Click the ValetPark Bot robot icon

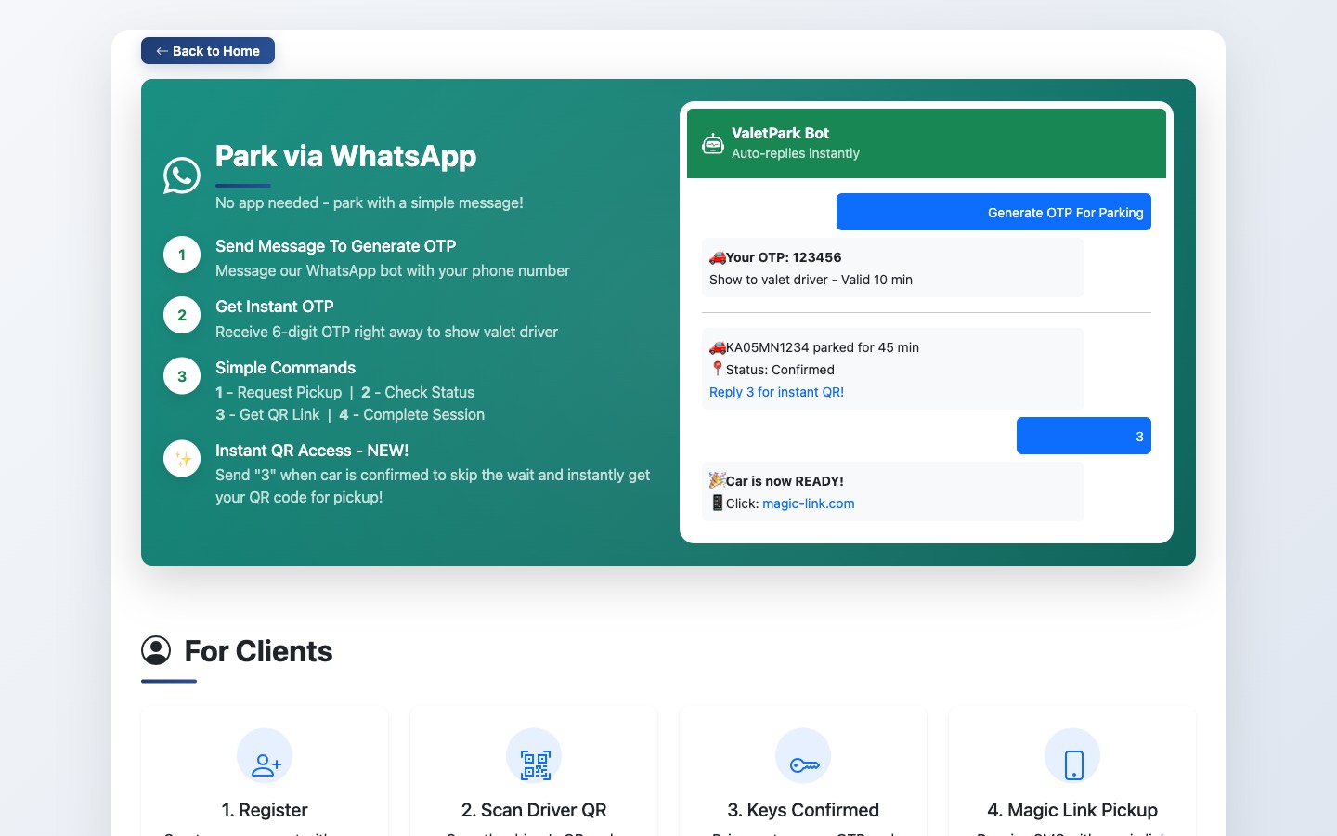point(713,143)
